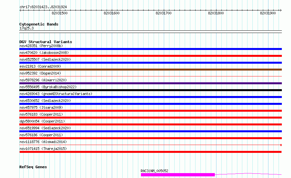Click the thin magenta RAC3 intron line
Image resolution: width=291 pixels, height=178 pixels.
(x=248, y=174)
